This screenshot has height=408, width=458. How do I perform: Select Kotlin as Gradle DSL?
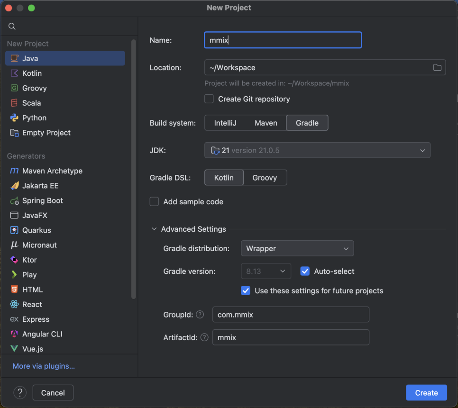[x=224, y=177]
